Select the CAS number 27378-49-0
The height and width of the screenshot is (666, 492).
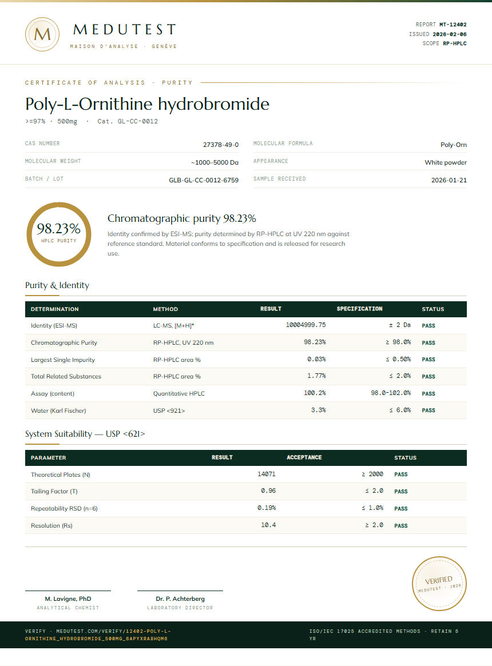(x=221, y=145)
